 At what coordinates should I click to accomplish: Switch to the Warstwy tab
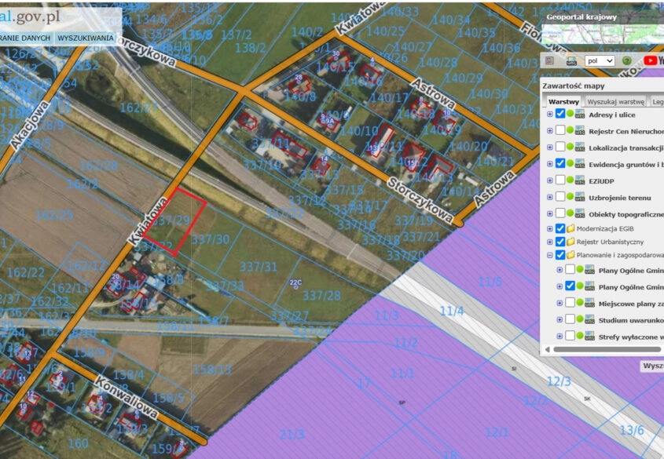[x=563, y=102]
